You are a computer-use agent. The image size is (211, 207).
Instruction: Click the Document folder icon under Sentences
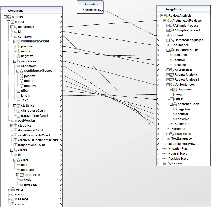175,89
